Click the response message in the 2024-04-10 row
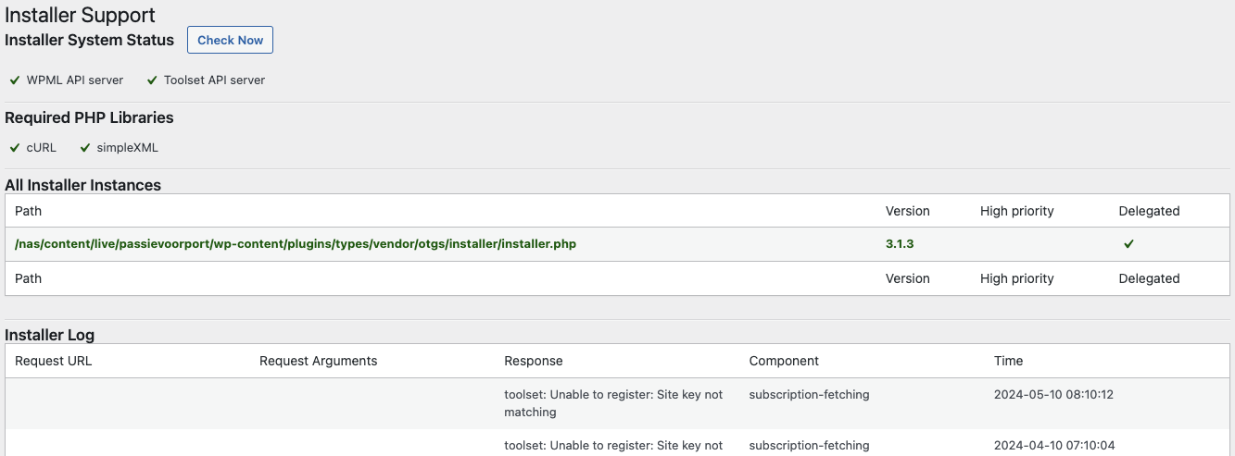 coord(613,445)
